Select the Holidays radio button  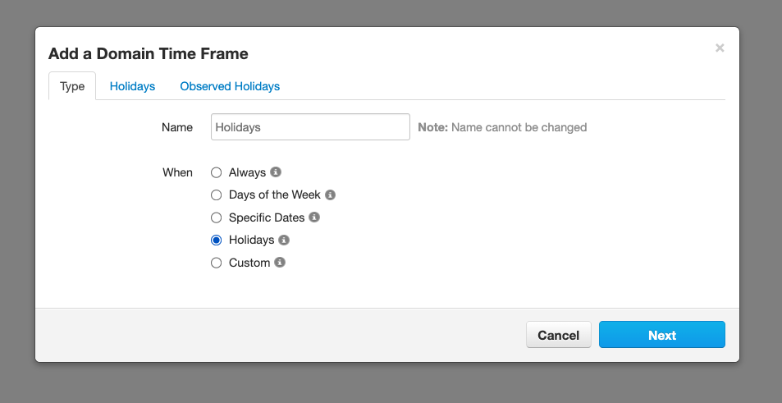[x=216, y=240]
